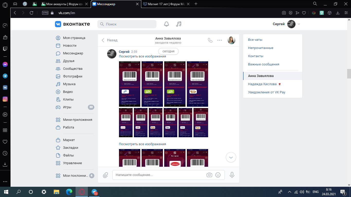Open a new browser tab
This screenshot has height=197, width=351.
(x=196, y=4)
